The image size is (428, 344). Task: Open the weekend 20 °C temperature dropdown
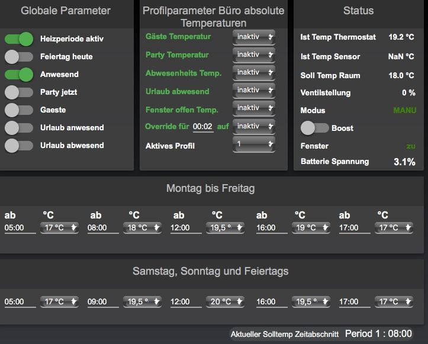(x=226, y=302)
